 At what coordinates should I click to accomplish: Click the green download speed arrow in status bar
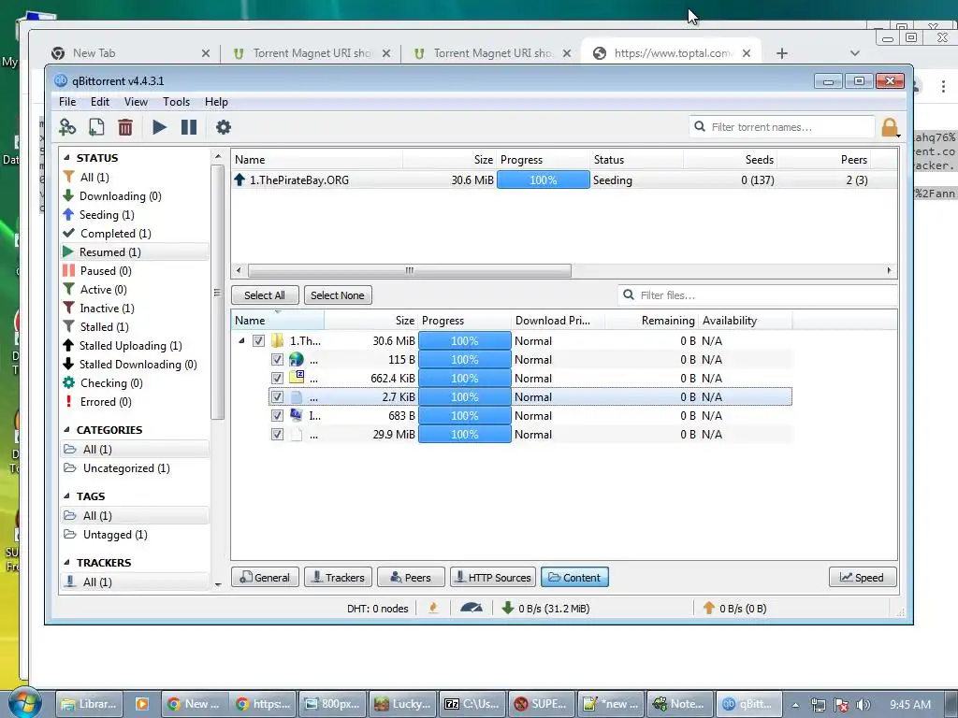coord(507,608)
